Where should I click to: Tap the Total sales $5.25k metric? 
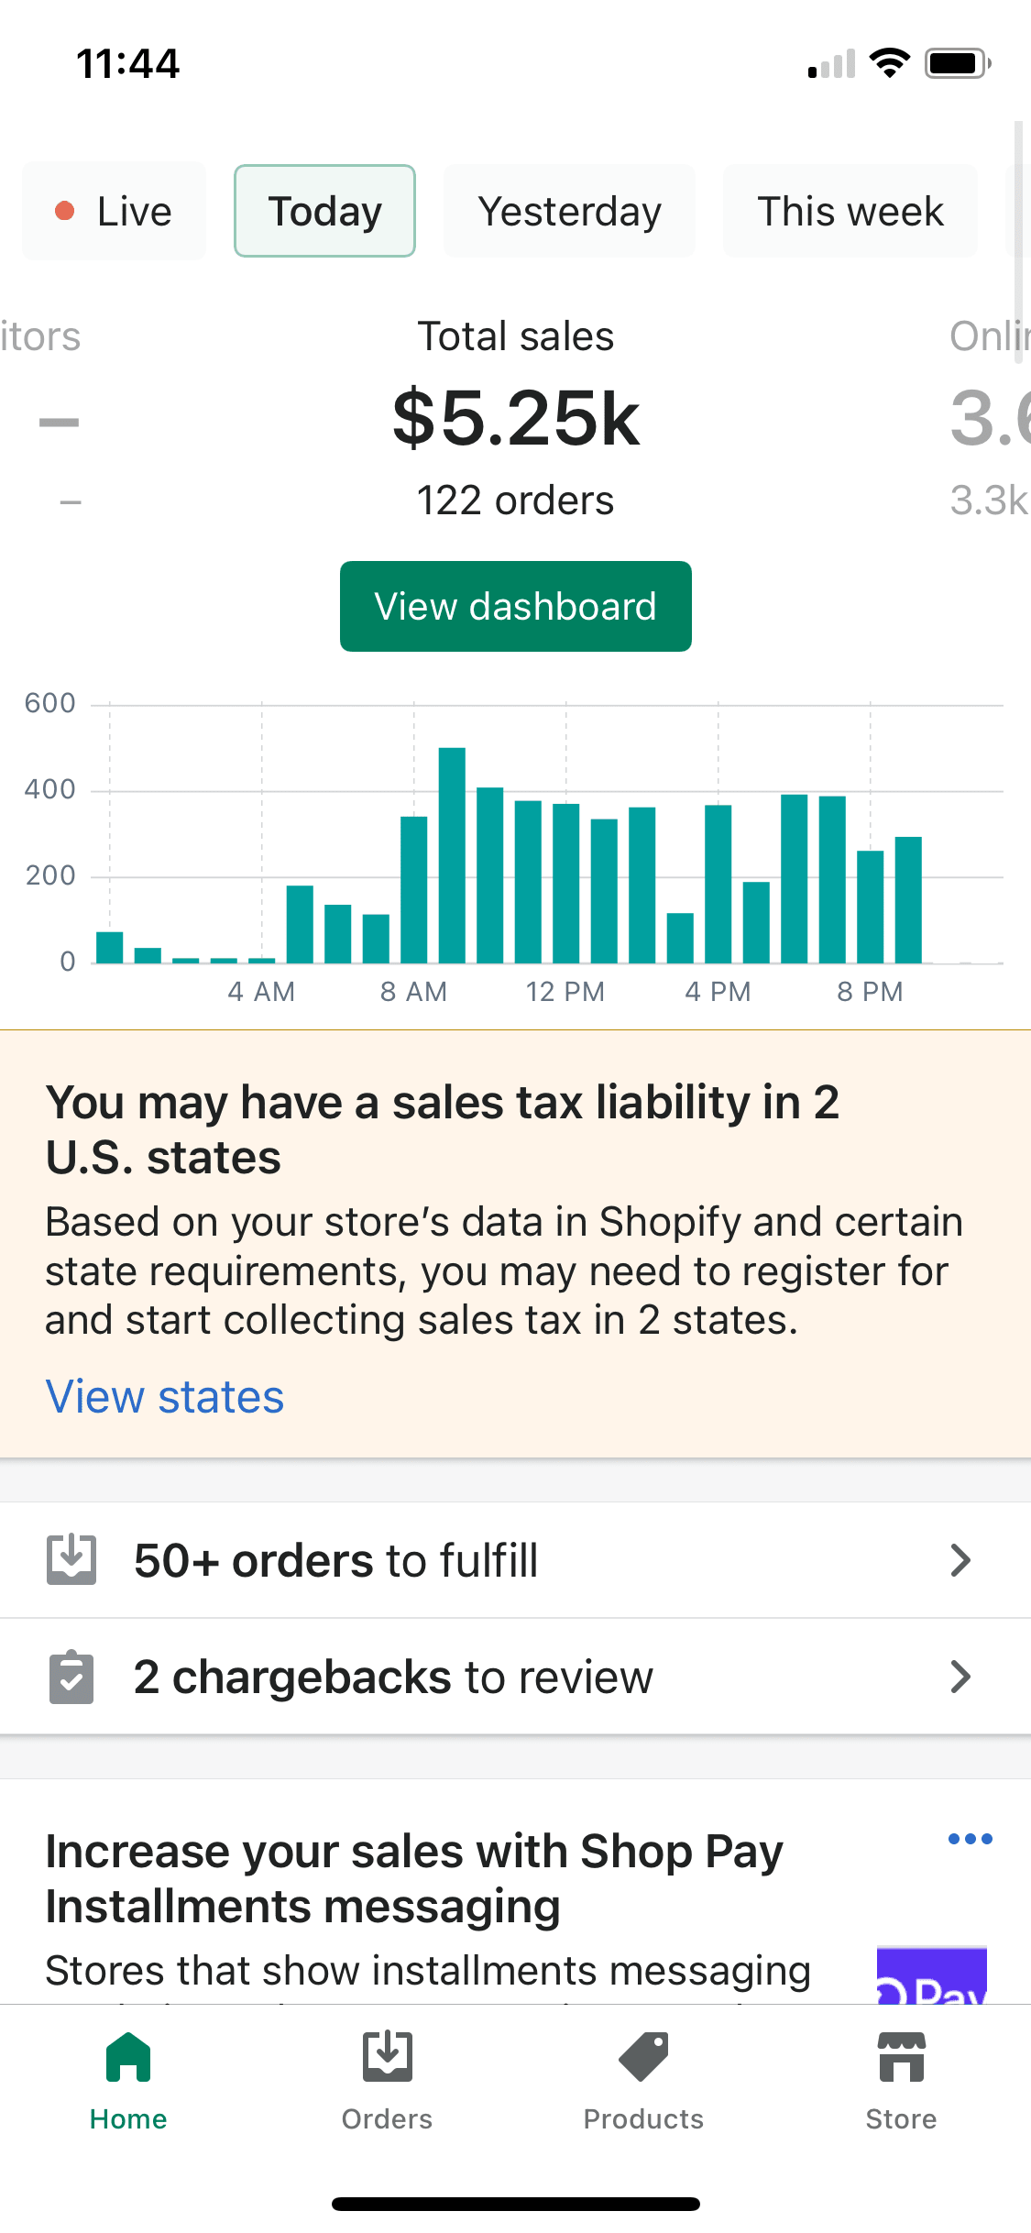(515, 419)
